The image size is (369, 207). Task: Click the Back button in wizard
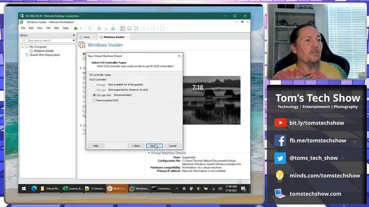point(136,145)
